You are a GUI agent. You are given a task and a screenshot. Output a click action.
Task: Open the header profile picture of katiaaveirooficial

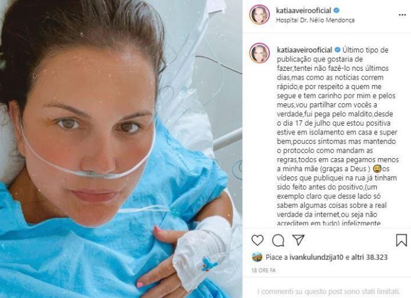[x=259, y=15]
